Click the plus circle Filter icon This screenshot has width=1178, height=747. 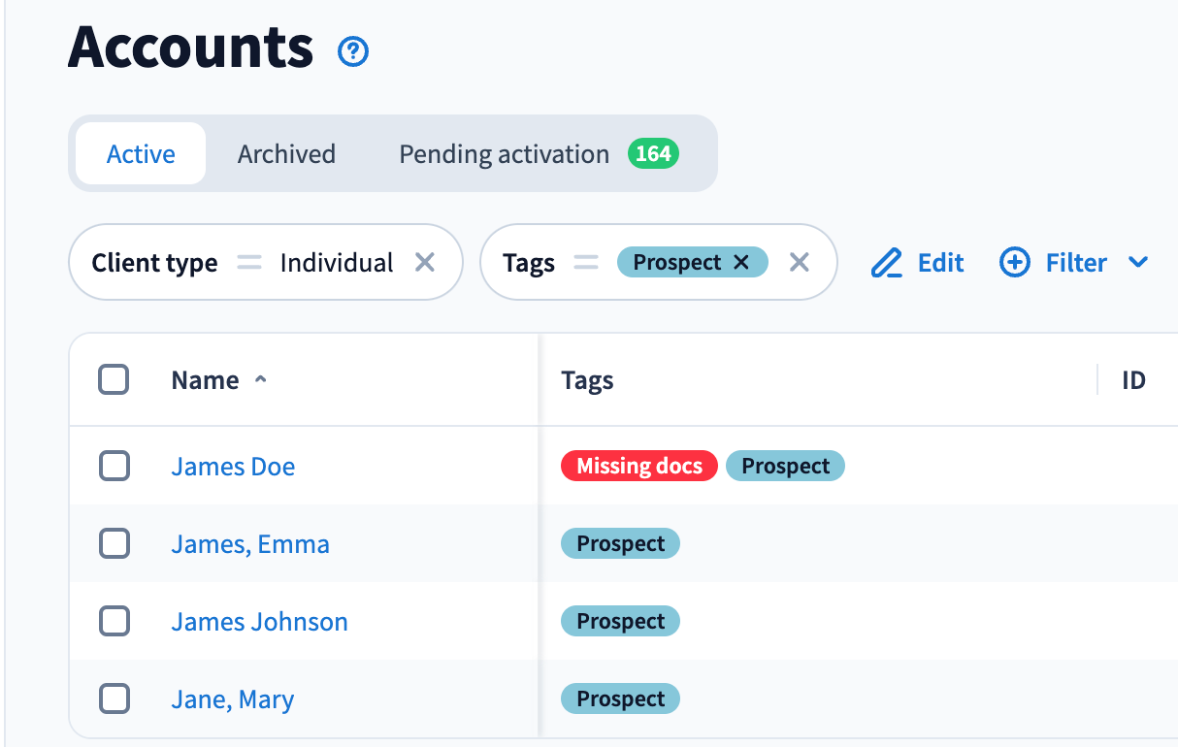pyautogui.click(x=1015, y=263)
